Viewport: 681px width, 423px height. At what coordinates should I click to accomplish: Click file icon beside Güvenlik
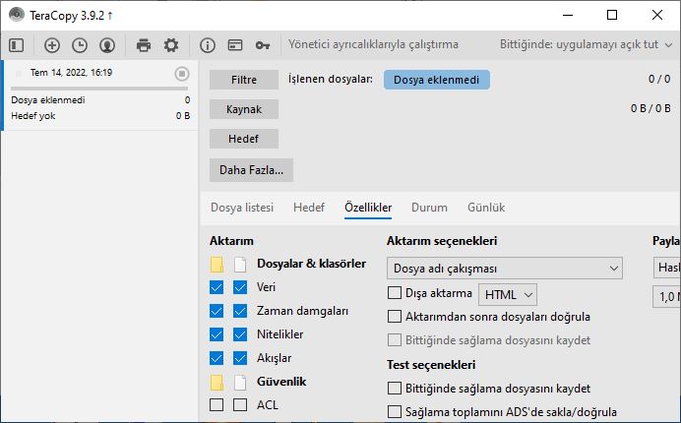pos(240,382)
